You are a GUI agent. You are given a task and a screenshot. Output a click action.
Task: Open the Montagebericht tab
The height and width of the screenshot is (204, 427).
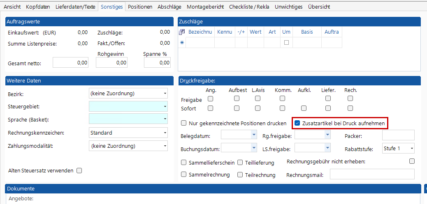point(205,7)
